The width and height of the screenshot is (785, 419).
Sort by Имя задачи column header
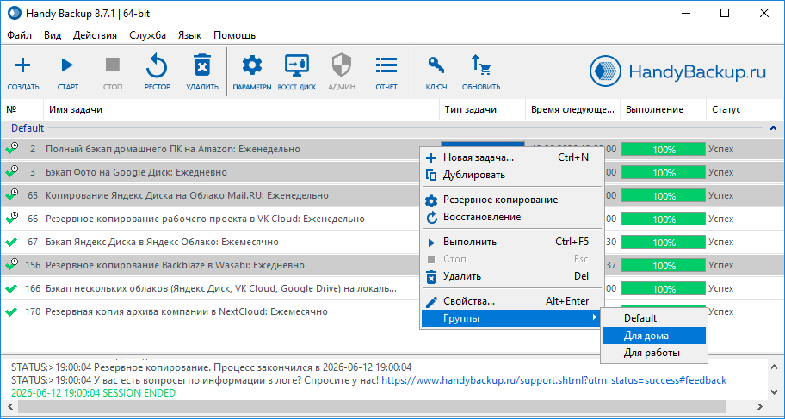click(x=241, y=109)
